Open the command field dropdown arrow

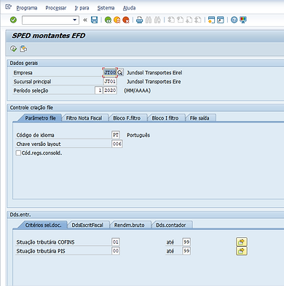pyautogui.click(x=74, y=20)
